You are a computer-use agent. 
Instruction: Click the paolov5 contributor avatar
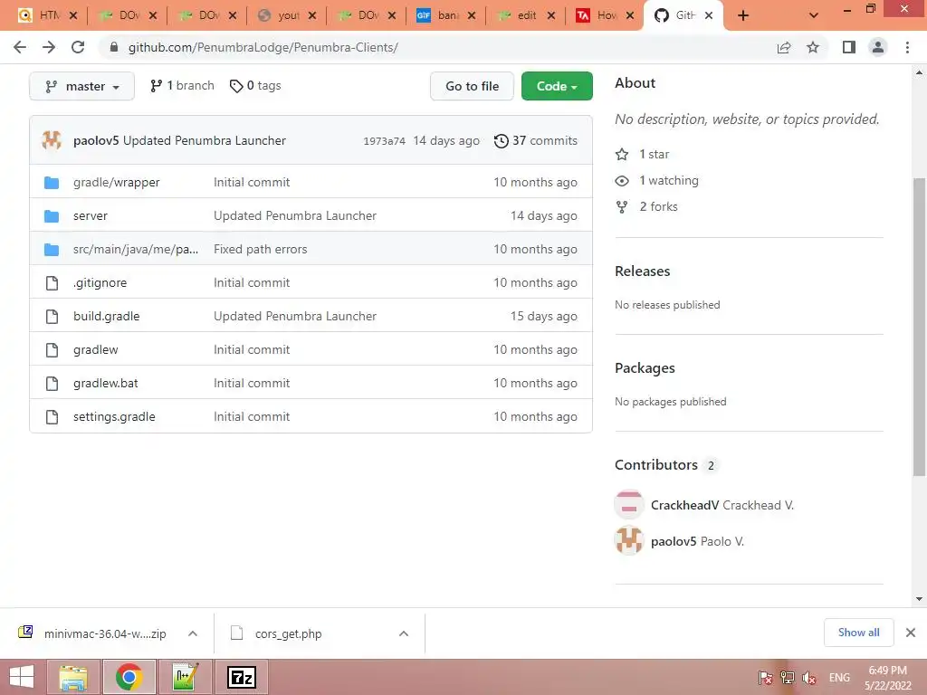tap(629, 540)
